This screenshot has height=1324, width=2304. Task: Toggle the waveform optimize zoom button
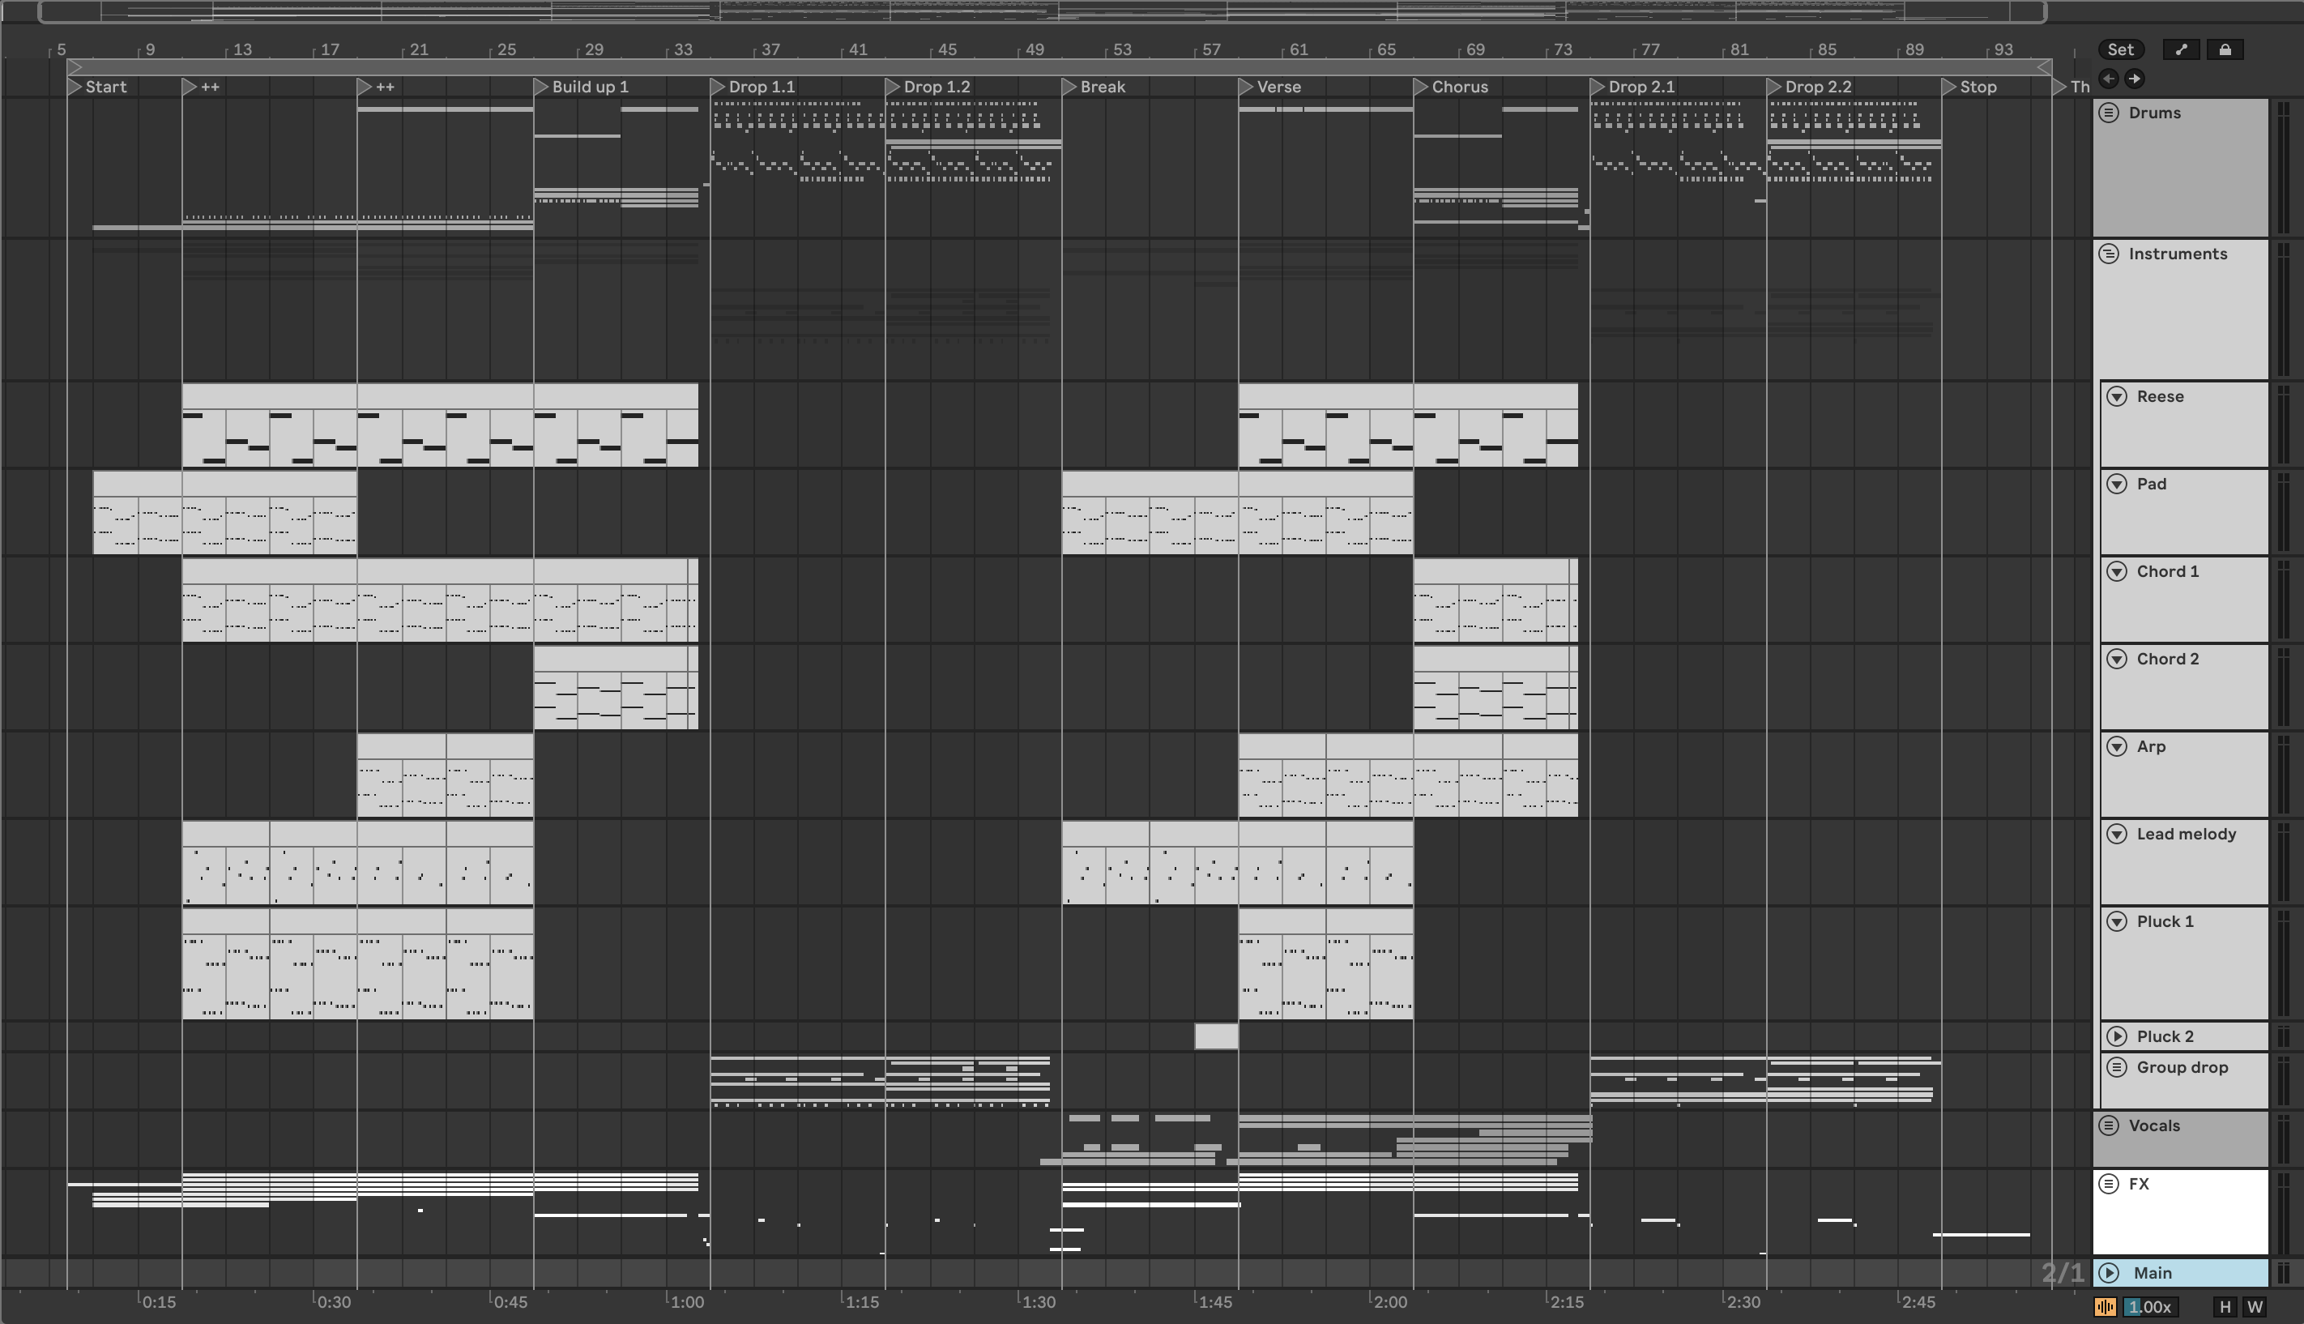[2105, 1307]
